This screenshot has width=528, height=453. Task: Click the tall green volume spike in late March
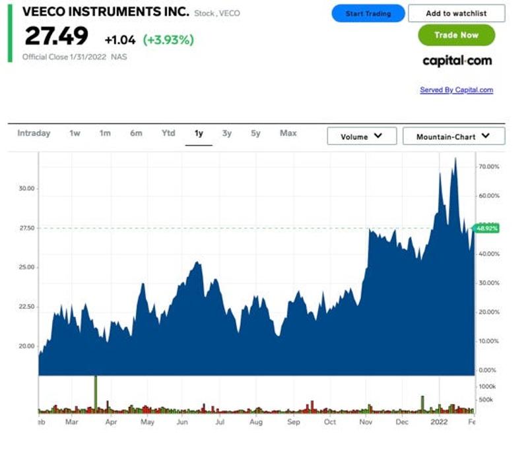point(96,394)
